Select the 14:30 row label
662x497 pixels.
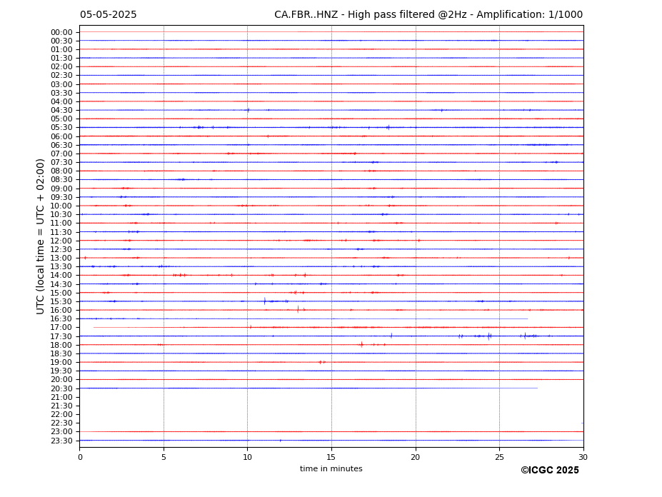[61, 285]
